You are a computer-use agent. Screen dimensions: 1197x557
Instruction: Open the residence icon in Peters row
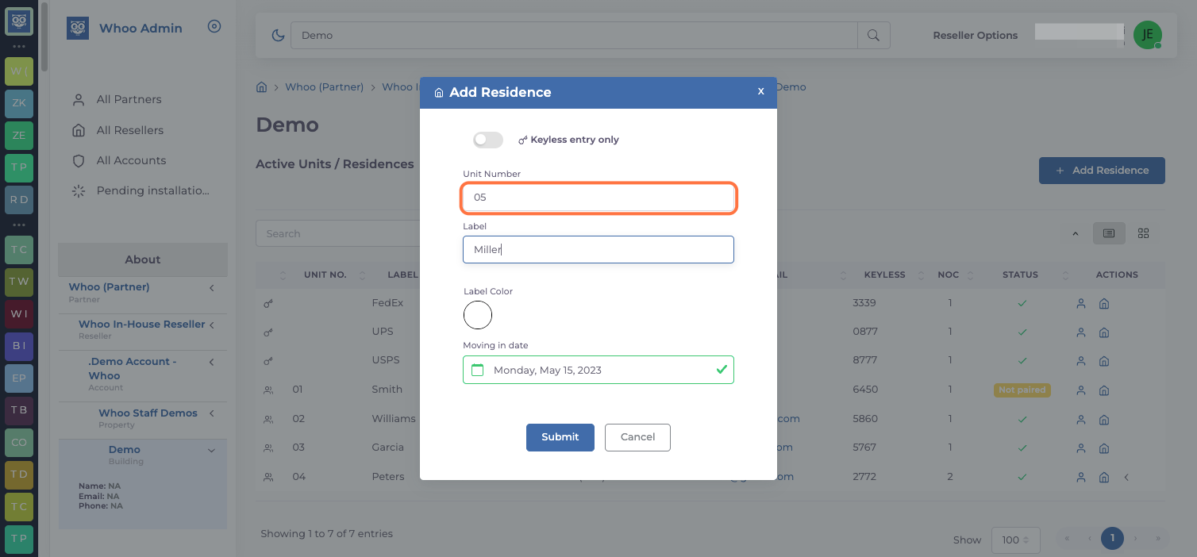coord(1103,478)
